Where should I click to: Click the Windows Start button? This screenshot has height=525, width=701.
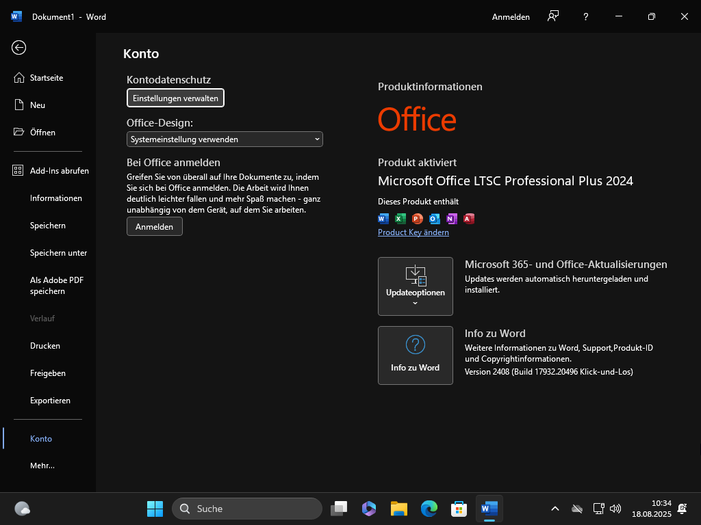coord(155,509)
